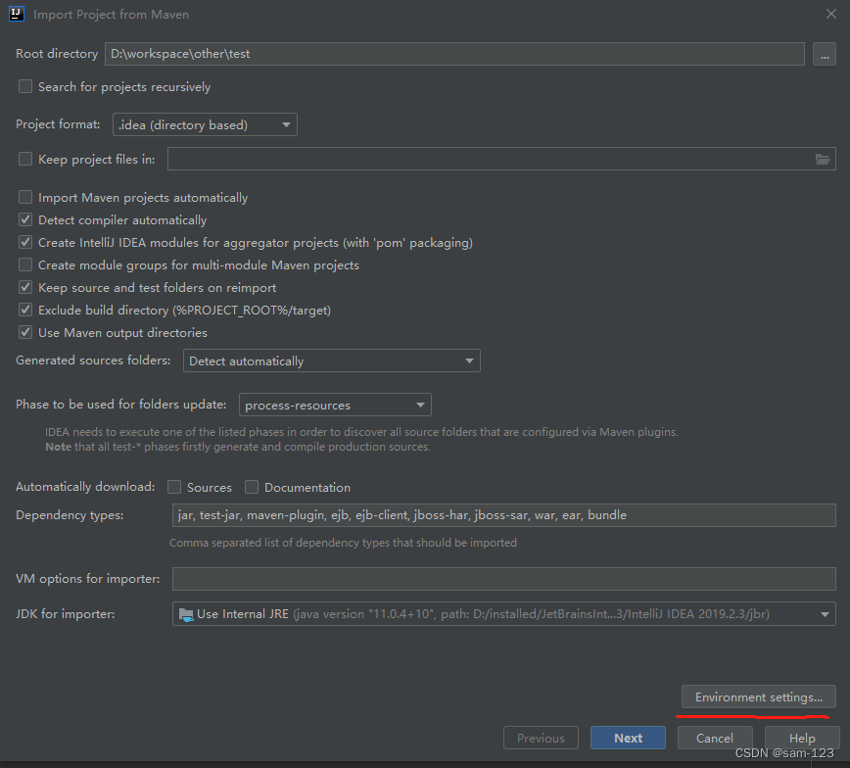Image resolution: width=850 pixels, height=768 pixels.
Task: Click the 'JDK for importer:' label
Action: pyautogui.click(x=65, y=614)
